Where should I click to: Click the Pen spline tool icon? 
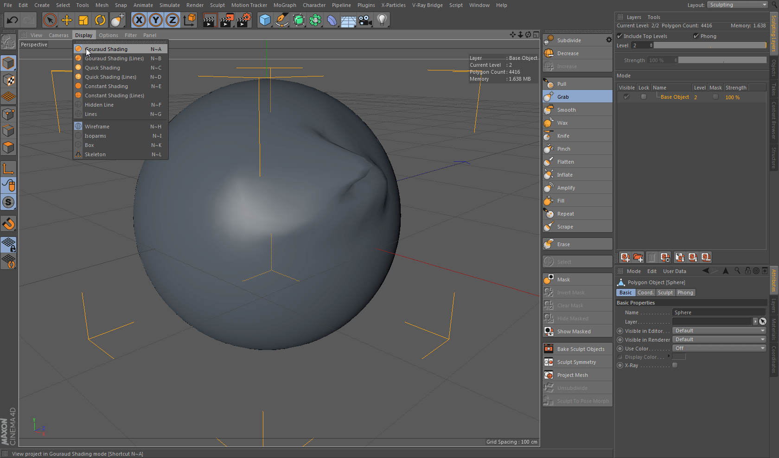tap(282, 20)
